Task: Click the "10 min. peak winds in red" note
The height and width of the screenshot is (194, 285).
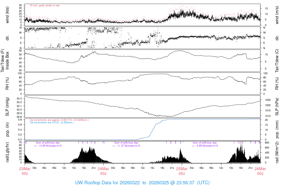Action: pos(44,6)
